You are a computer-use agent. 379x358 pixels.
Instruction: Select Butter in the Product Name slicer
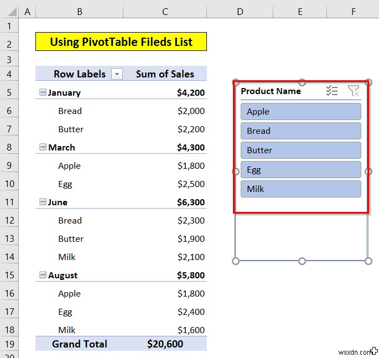[x=301, y=150]
